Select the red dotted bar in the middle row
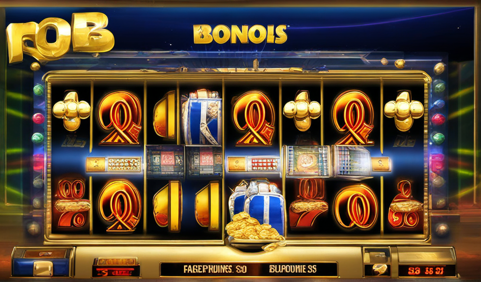This screenshot has width=481, height=282. click(264, 164)
